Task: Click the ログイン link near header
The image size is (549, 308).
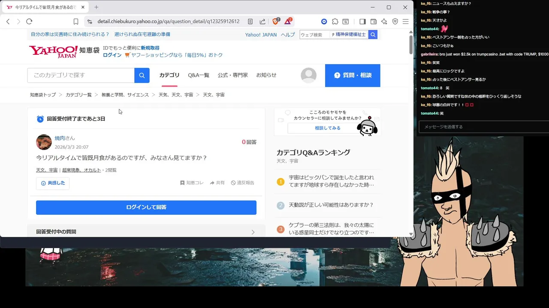Action: click(x=112, y=55)
